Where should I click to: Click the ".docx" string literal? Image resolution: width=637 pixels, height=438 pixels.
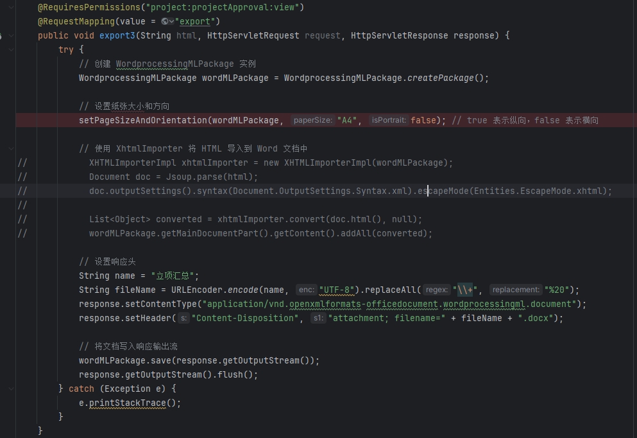click(x=536, y=318)
